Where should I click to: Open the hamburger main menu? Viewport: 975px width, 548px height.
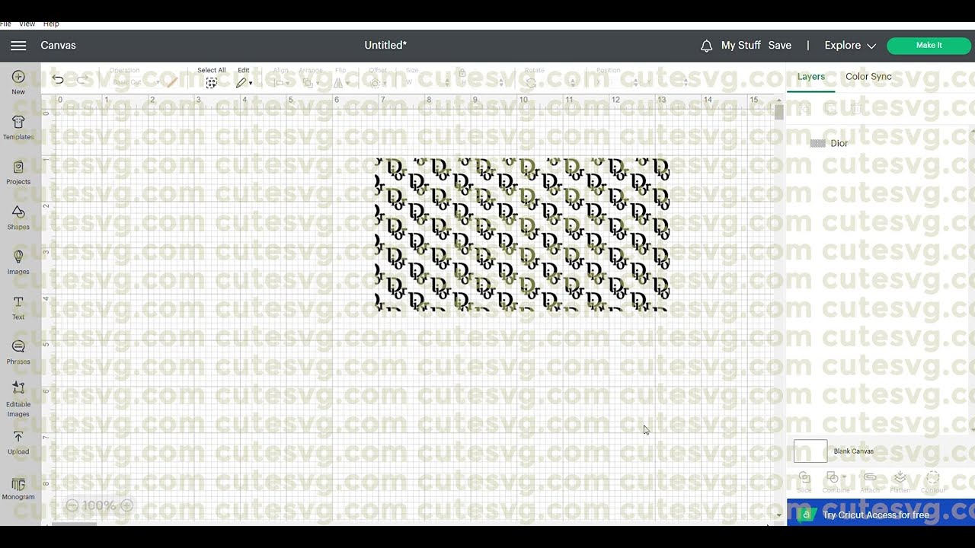click(18, 46)
